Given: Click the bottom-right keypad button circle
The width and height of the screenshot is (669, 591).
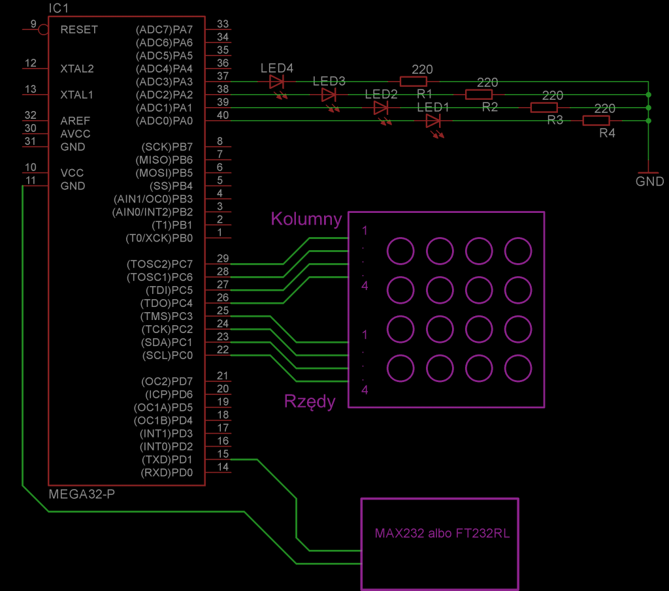Looking at the screenshot, I should [518, 368].
